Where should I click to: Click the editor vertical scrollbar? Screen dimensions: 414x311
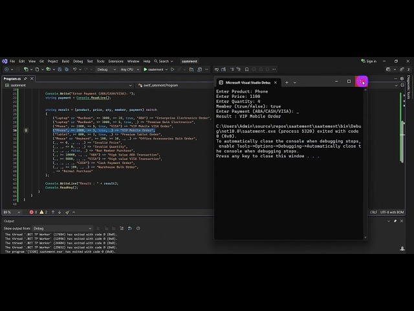402,141
